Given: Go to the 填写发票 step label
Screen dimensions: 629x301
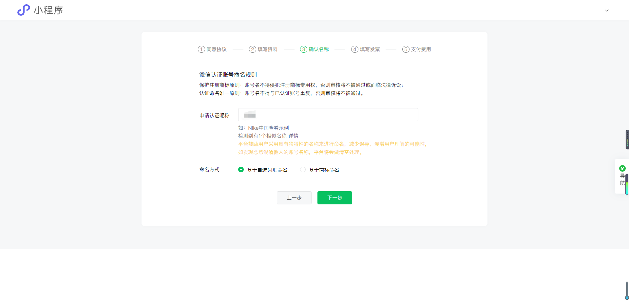Looking at the screenshot, I should 370,49.
